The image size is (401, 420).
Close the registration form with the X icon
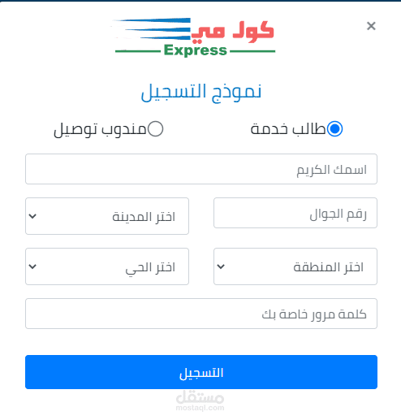(x=371, y=26)
